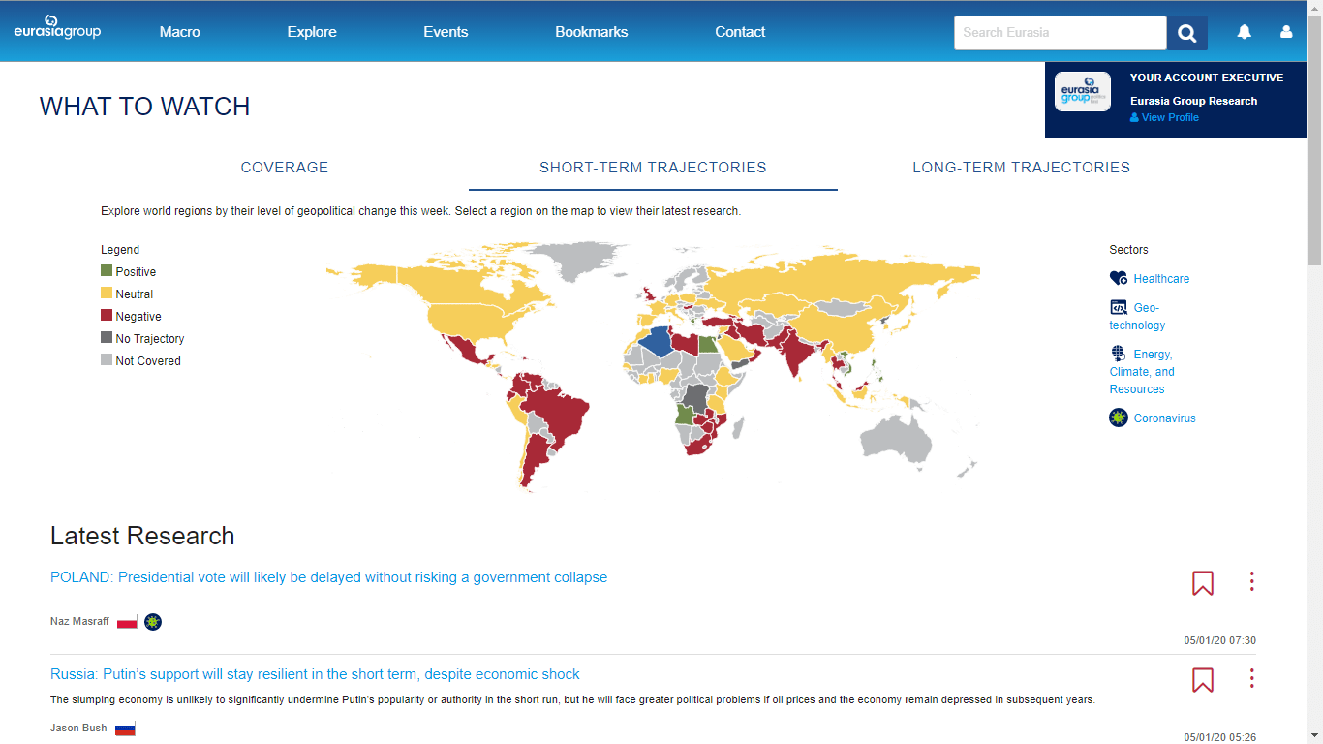Open the Geo-technology sector
The width and height of the screenshot is (1323, 744).
[x=1120, y=307]
